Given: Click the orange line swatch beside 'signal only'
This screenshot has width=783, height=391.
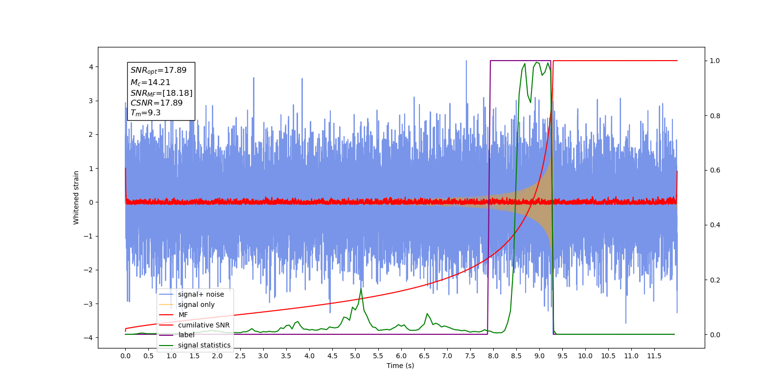Looking at the screenshot, I should [166, 304].
